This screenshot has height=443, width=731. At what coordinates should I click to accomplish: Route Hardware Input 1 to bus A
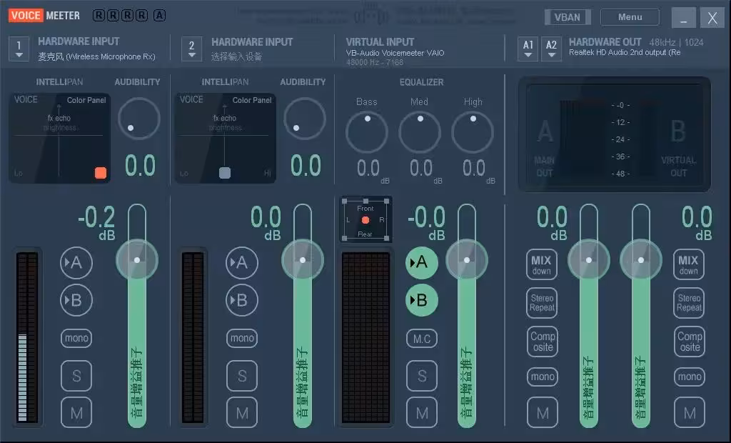click(x=76, y=263)
